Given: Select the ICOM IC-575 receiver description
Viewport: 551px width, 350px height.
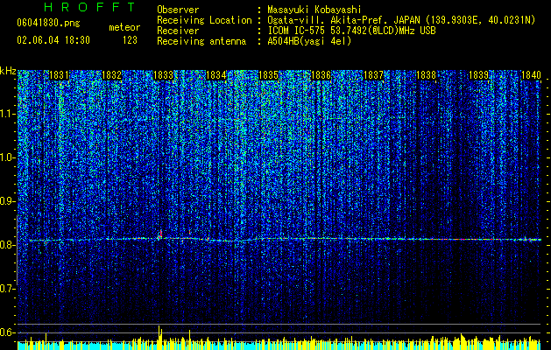Looking at the screenshot, I should [352, 31].
